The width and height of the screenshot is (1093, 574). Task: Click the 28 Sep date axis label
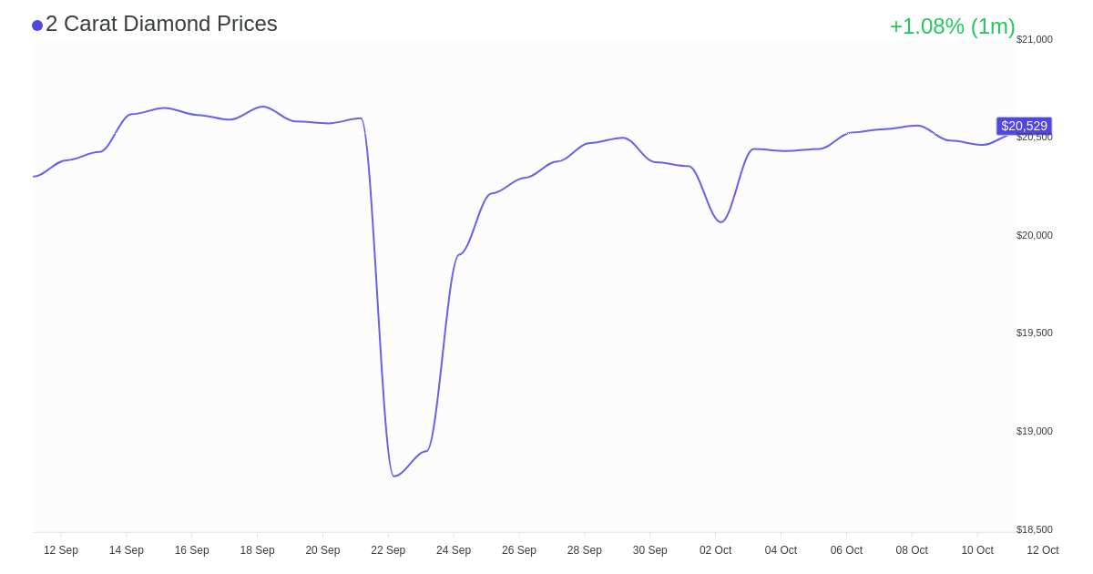(584, 550)
